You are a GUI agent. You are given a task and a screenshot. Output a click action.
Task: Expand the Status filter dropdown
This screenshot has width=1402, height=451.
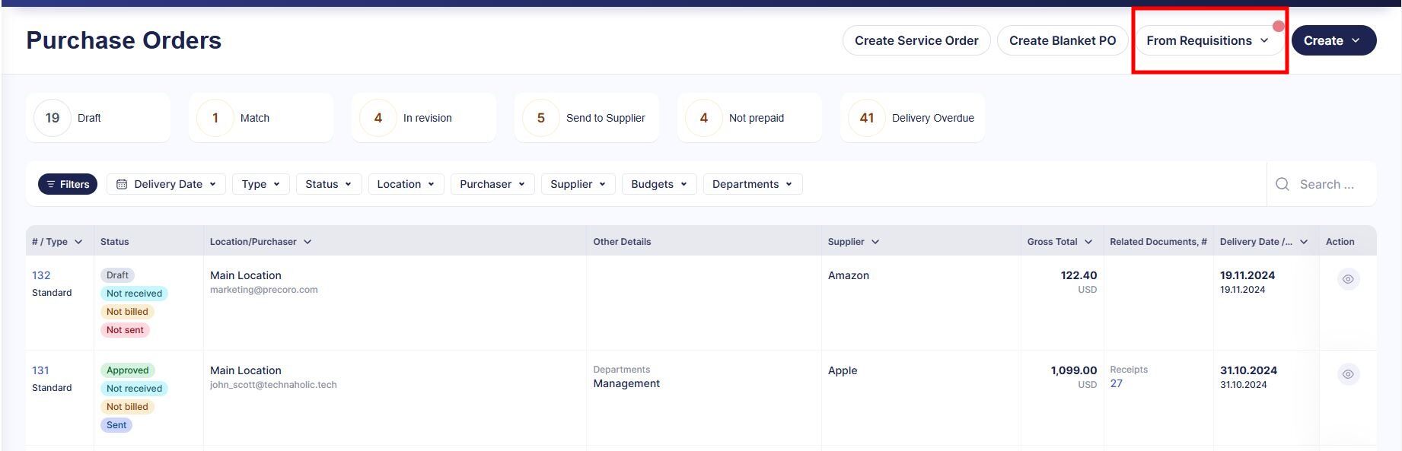[x=328, y=184]
